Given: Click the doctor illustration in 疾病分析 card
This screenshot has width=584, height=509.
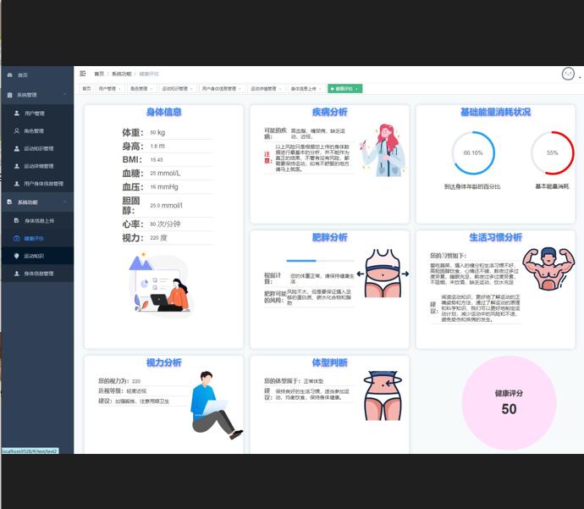Looking at the screenshot, I should tap(383, 150).
